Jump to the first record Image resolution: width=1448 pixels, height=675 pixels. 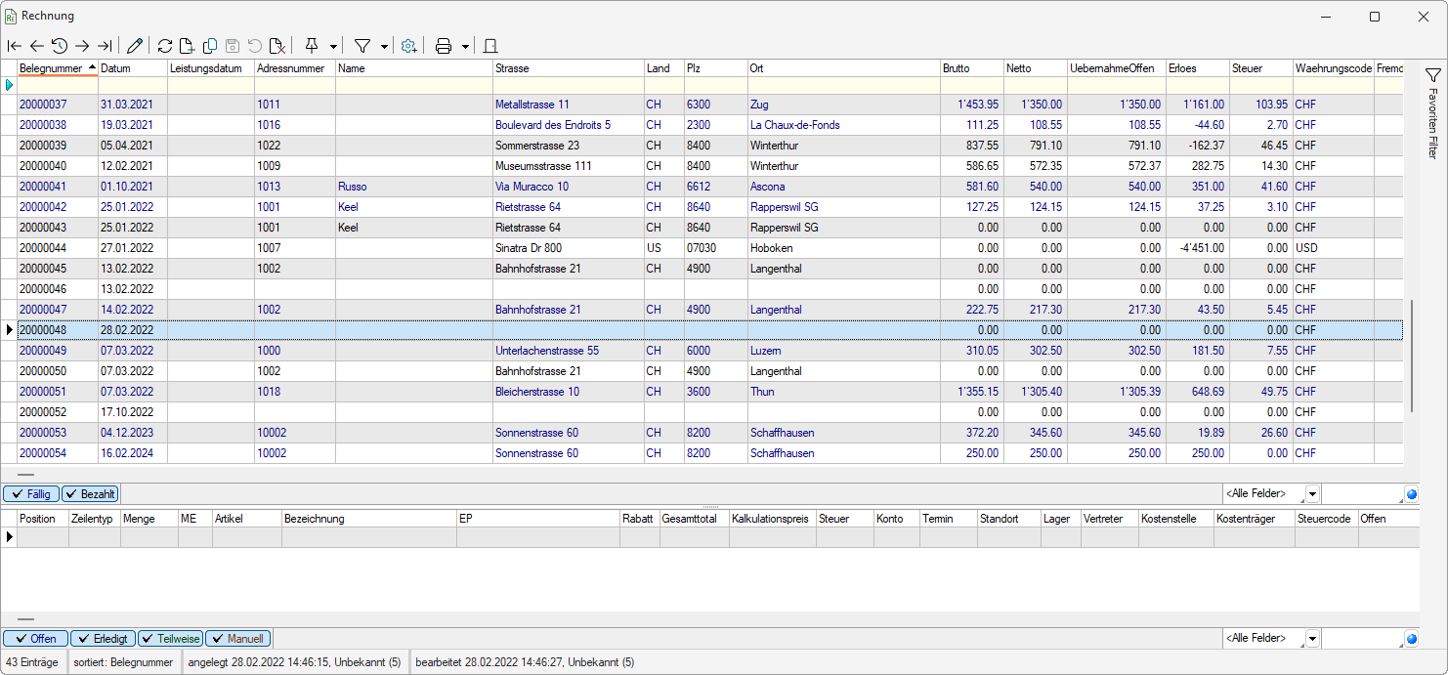pos(14,46)
